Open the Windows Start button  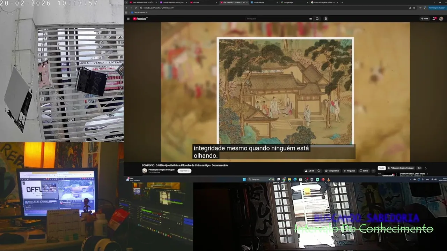pyautogui.click(x=244, y=180)
